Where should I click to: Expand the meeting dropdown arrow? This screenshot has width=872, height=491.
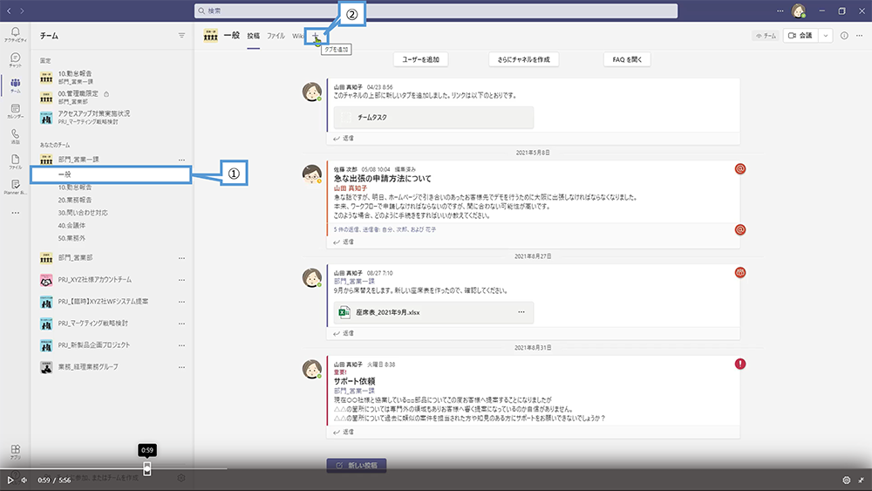pos(825,36)
